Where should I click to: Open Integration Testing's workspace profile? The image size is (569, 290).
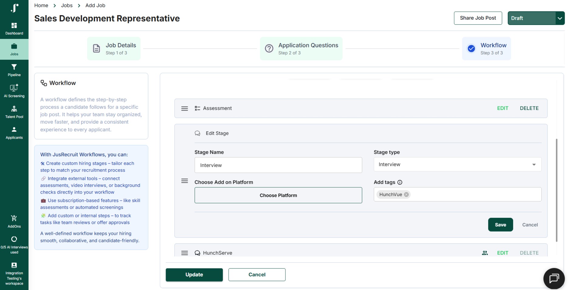coord(14,274)
